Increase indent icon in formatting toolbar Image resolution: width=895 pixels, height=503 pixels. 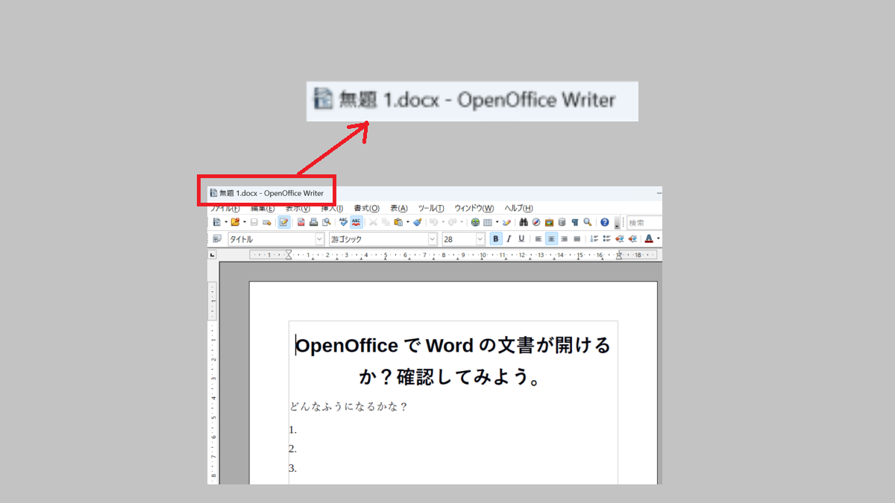pyautogui.click(x=632, y=239)
